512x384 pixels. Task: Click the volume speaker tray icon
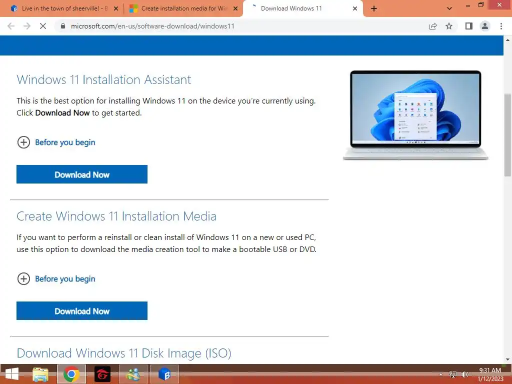click(x=464, y=374)
